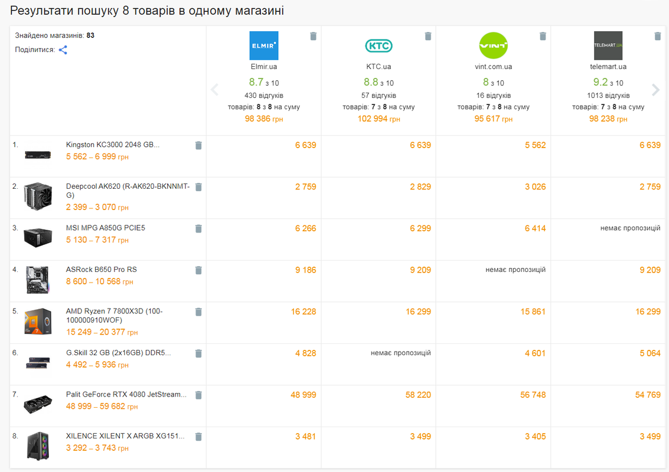The height and width of the screenshot is (472, 669).
Task: Remove Elmir.ua store with its trash icon
Action: coord(313,36)
